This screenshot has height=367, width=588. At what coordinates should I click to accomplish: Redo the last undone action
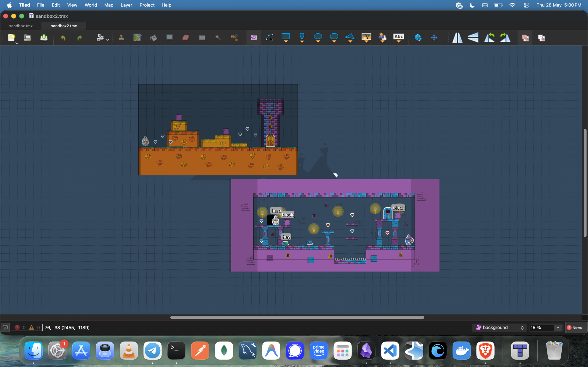79,38
